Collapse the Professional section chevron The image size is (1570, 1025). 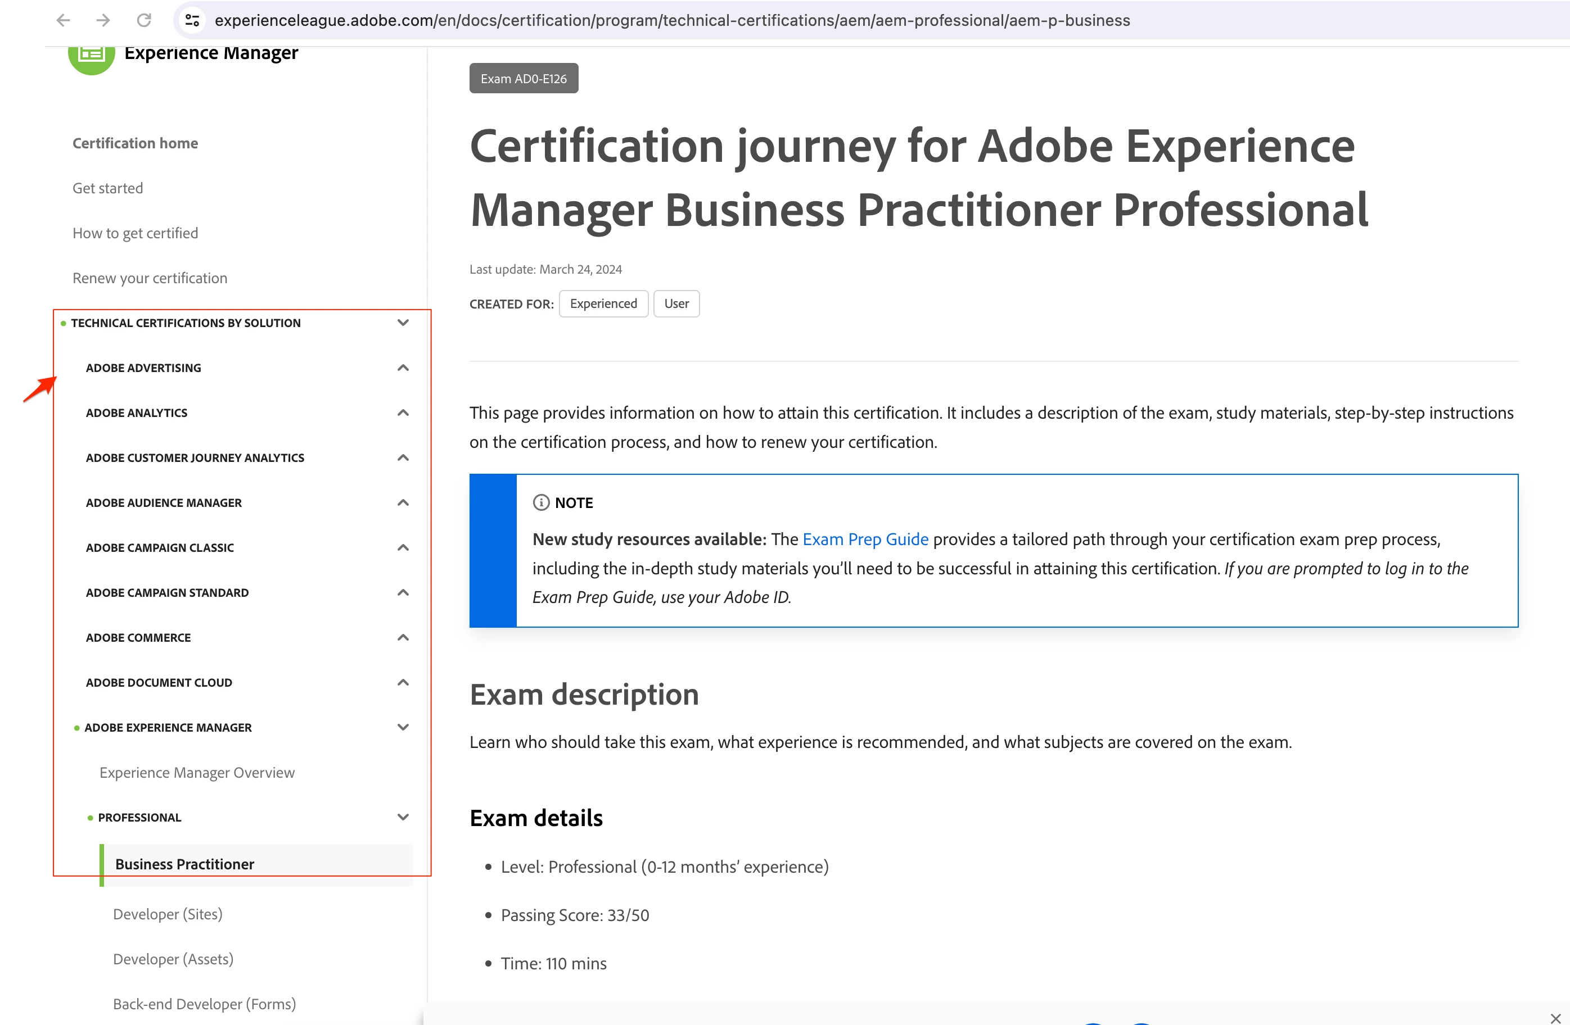tap(403, 817)
